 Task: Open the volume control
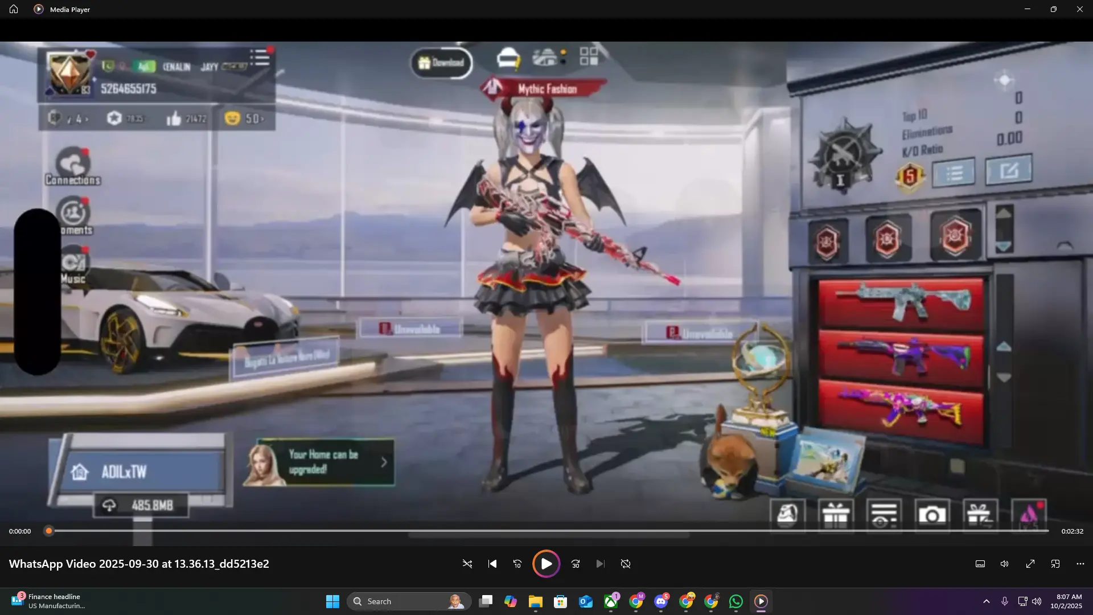[1005, 564]
